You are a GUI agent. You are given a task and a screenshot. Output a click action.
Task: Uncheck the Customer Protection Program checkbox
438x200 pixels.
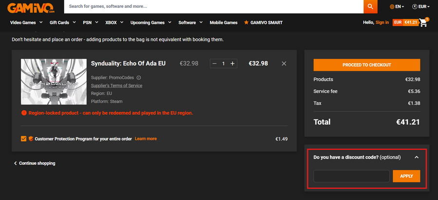[24, 139]
